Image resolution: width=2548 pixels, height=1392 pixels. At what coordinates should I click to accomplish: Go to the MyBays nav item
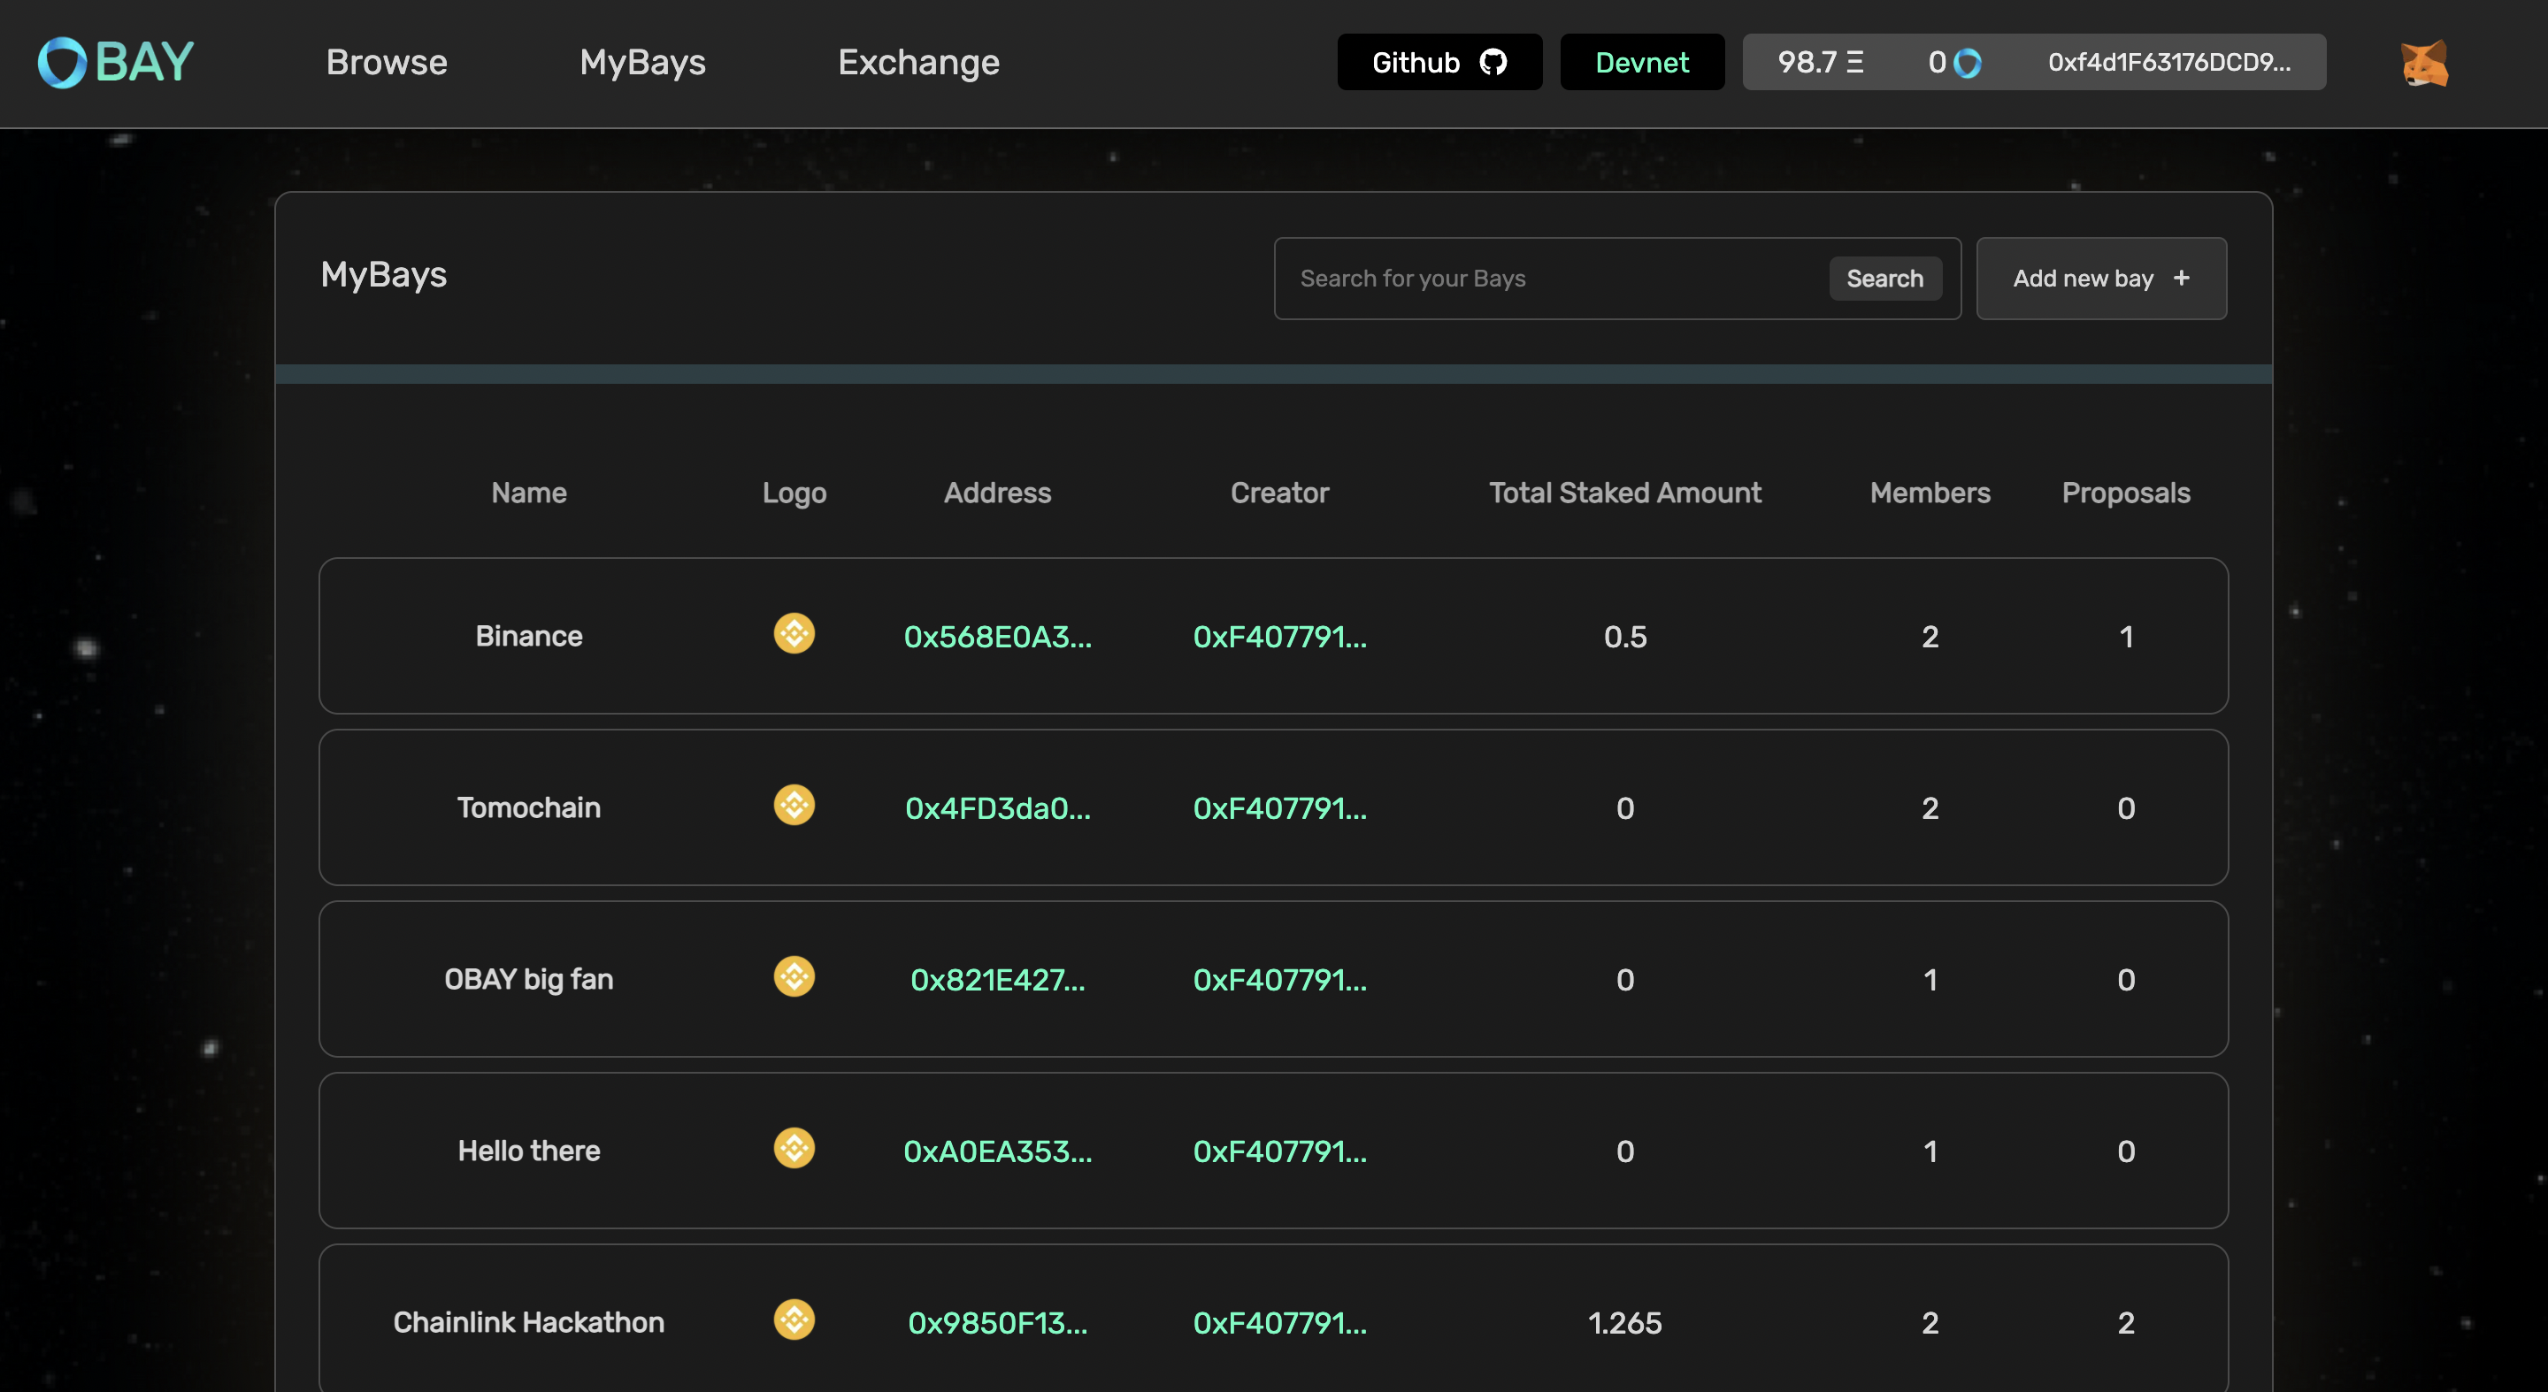642,62
